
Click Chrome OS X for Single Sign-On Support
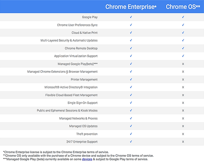[183, 103]
